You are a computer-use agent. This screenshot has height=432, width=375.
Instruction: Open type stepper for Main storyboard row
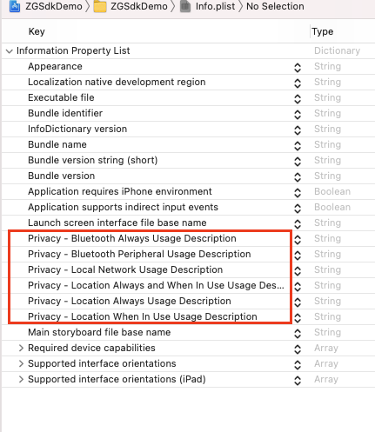[298, 334]
